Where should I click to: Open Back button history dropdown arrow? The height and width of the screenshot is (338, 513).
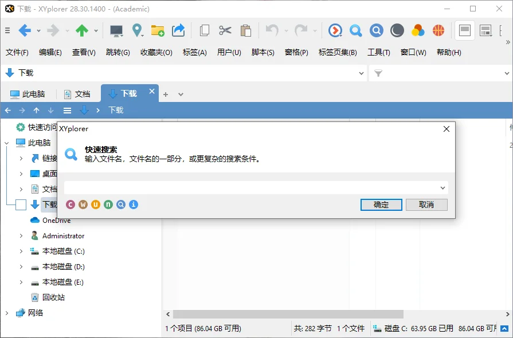point(38,31)
